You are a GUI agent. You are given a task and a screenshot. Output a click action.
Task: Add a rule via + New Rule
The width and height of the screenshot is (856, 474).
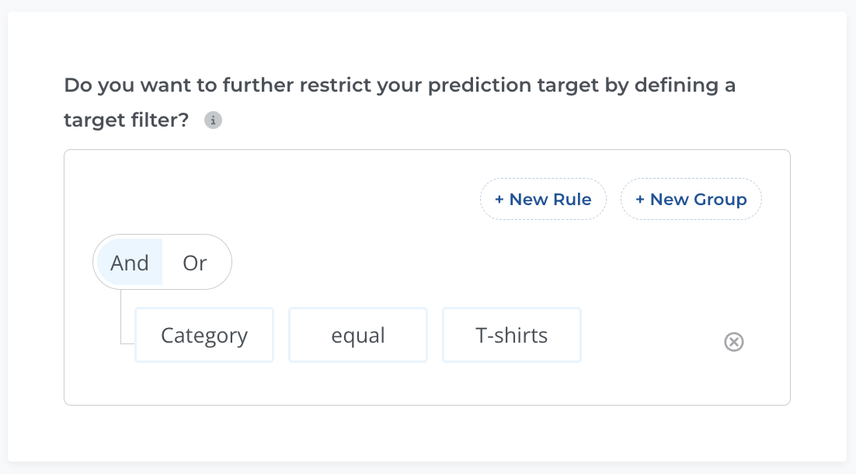[543, 200]
